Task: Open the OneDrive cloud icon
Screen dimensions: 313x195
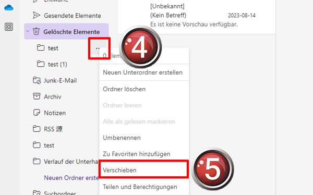Action: [x=8, y=8]
